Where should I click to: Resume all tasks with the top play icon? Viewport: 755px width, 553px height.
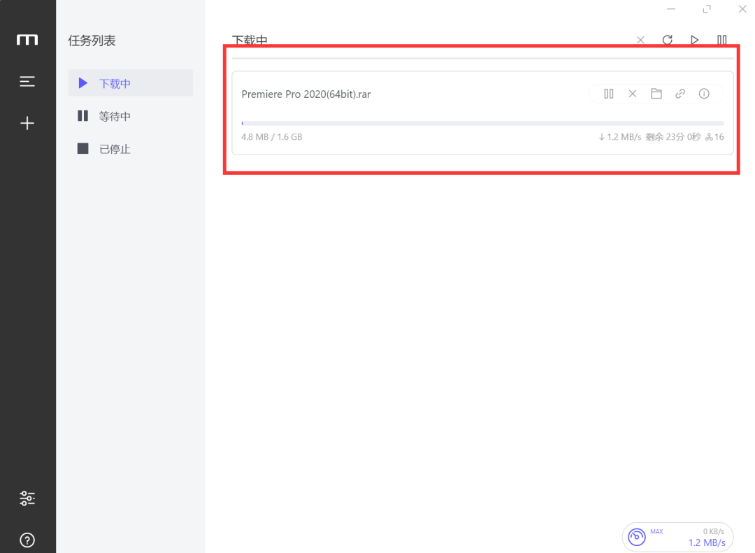click(695, 40)
